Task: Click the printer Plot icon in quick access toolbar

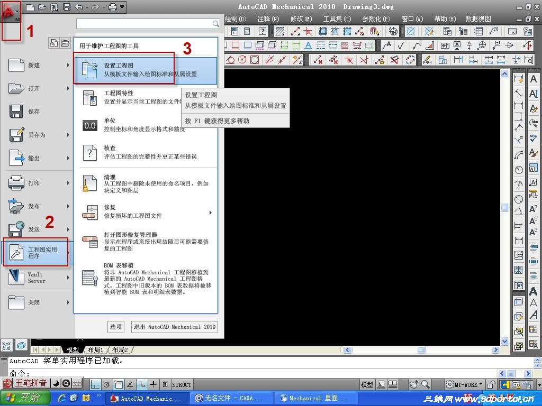Action: click(x=112, y=7)
